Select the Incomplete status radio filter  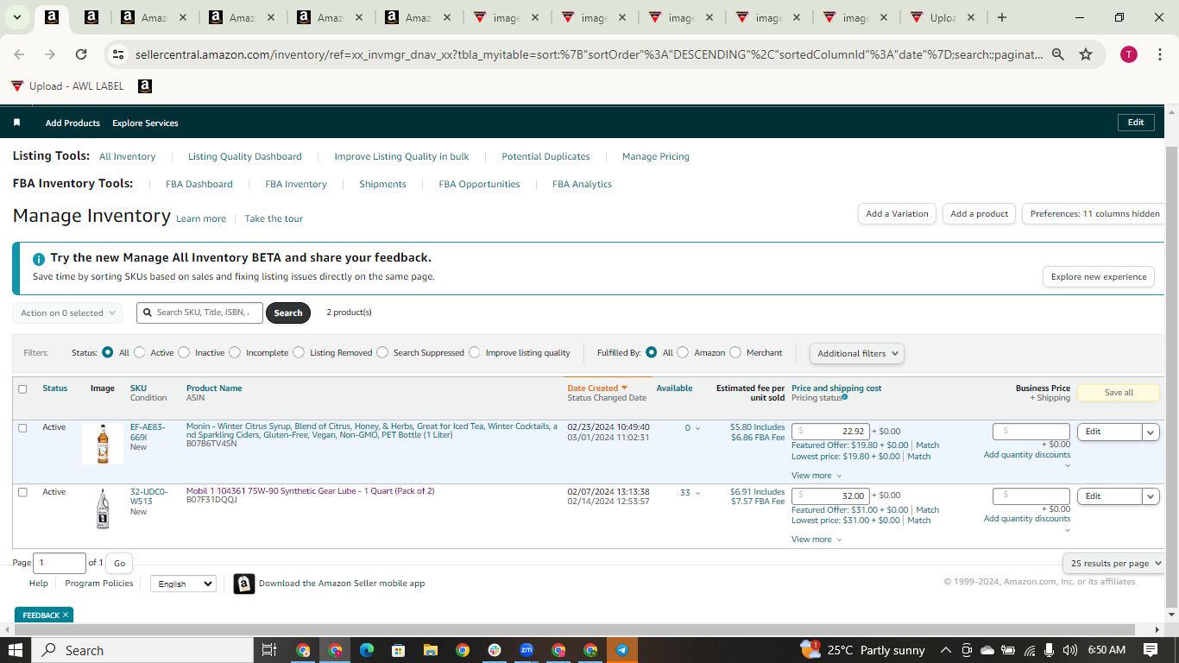pyautogui.click(x=235, y=352)
